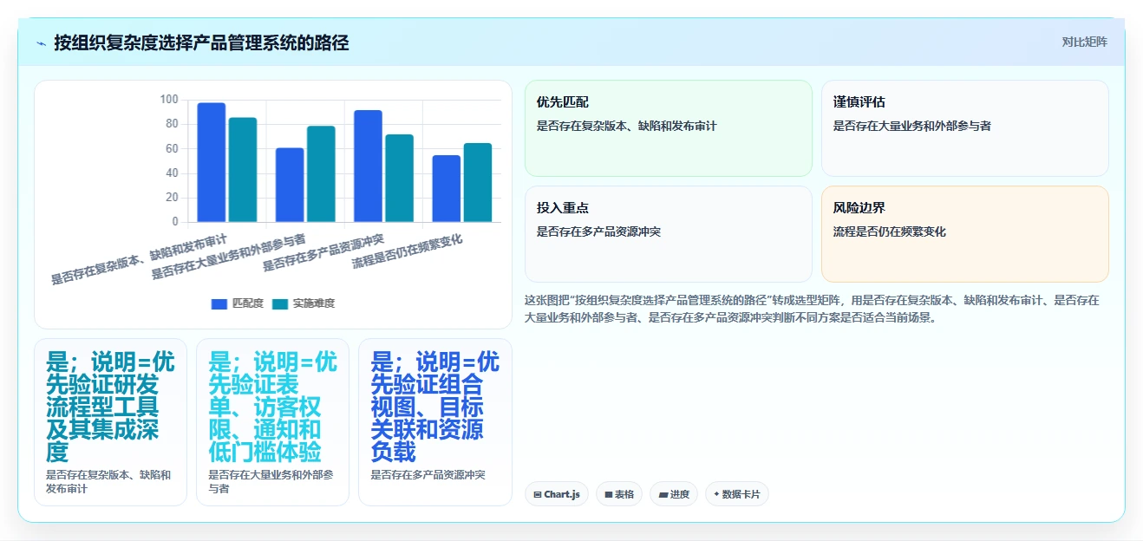The image size is (1143, 541).
Task: Open the 优先匹配 card
Action: [669, 128]
